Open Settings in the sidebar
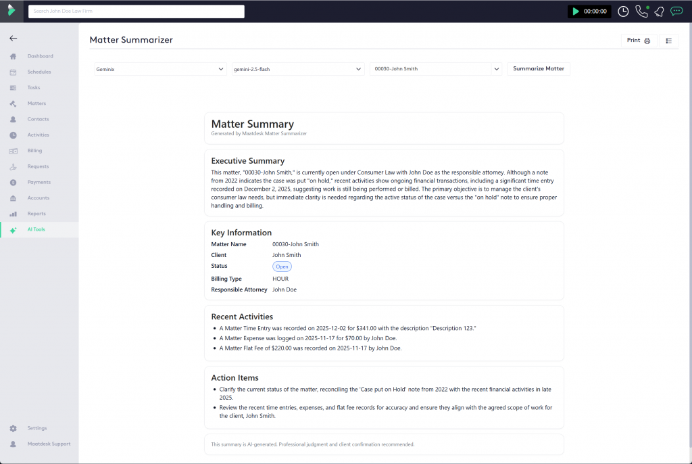The image size is (692, 464). pos(37,428)
